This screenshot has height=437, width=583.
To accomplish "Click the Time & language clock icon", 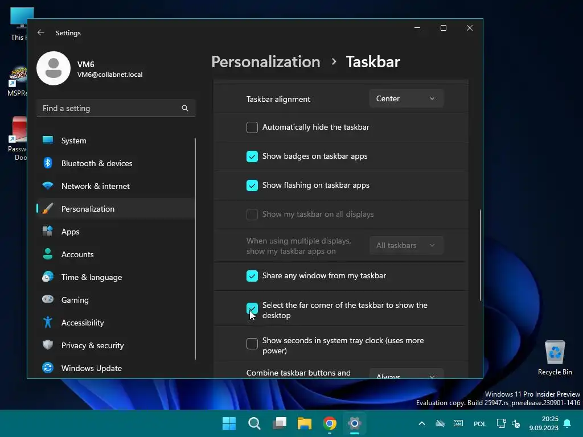I will (48, 277).
